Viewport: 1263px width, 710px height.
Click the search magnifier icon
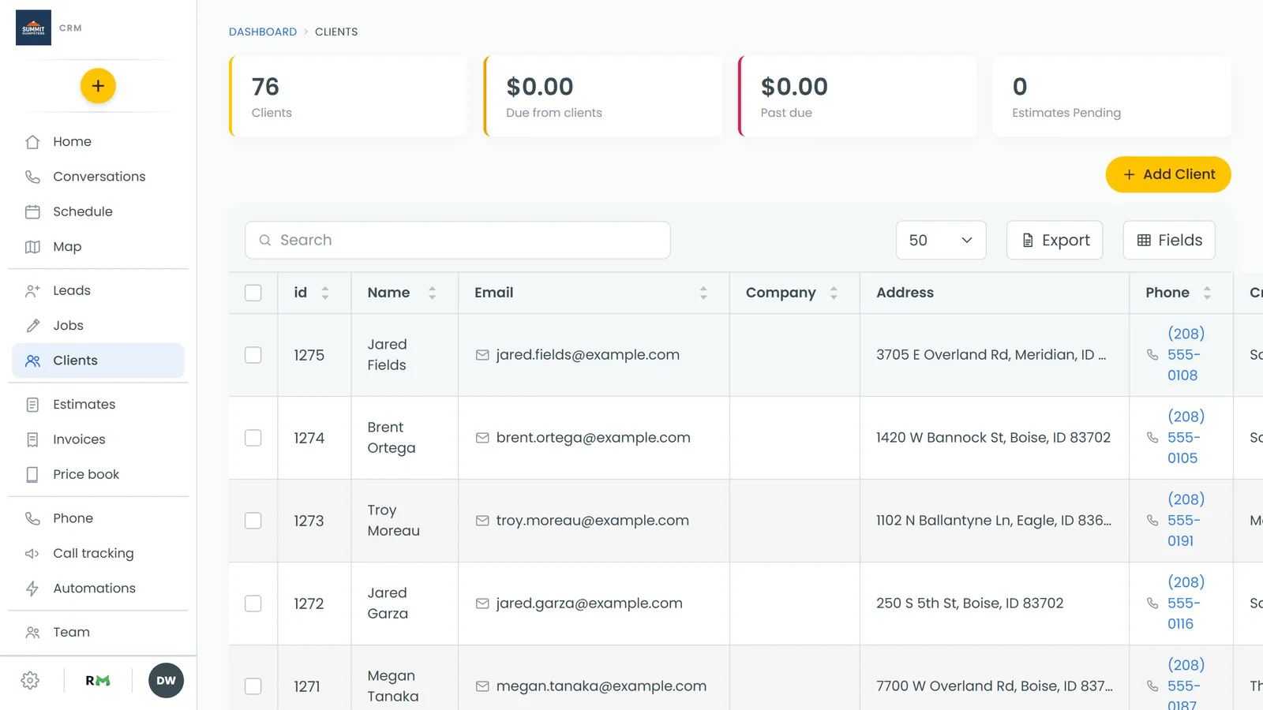[x=265, y=240]
